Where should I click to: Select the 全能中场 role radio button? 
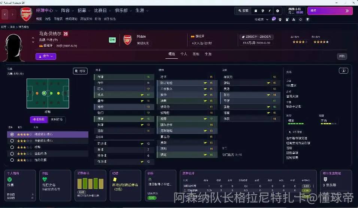(12, 154)
